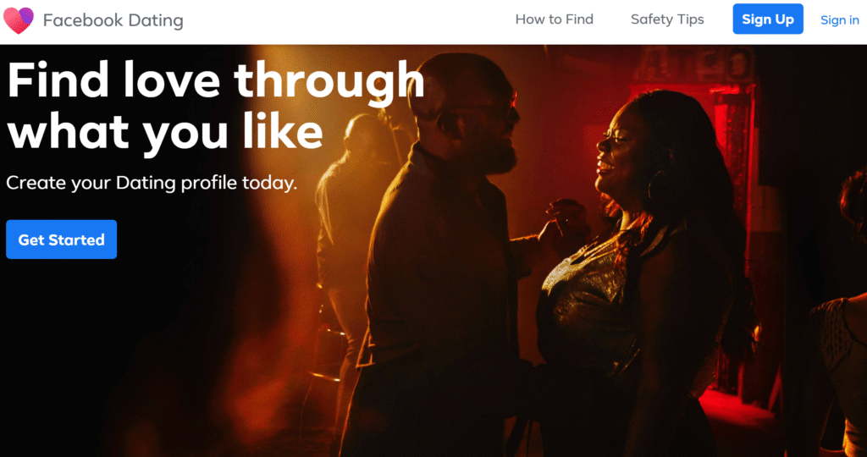Follow the Sign in link
Viewport: 867px width, 457px height.
(x=839, y=20)
